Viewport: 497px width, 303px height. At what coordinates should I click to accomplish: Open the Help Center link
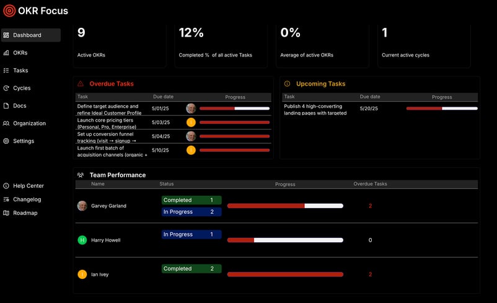coord(29,186)
